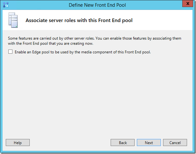Click the stacked servers icon in header
The image size is (196, 154).
(13, 20)
